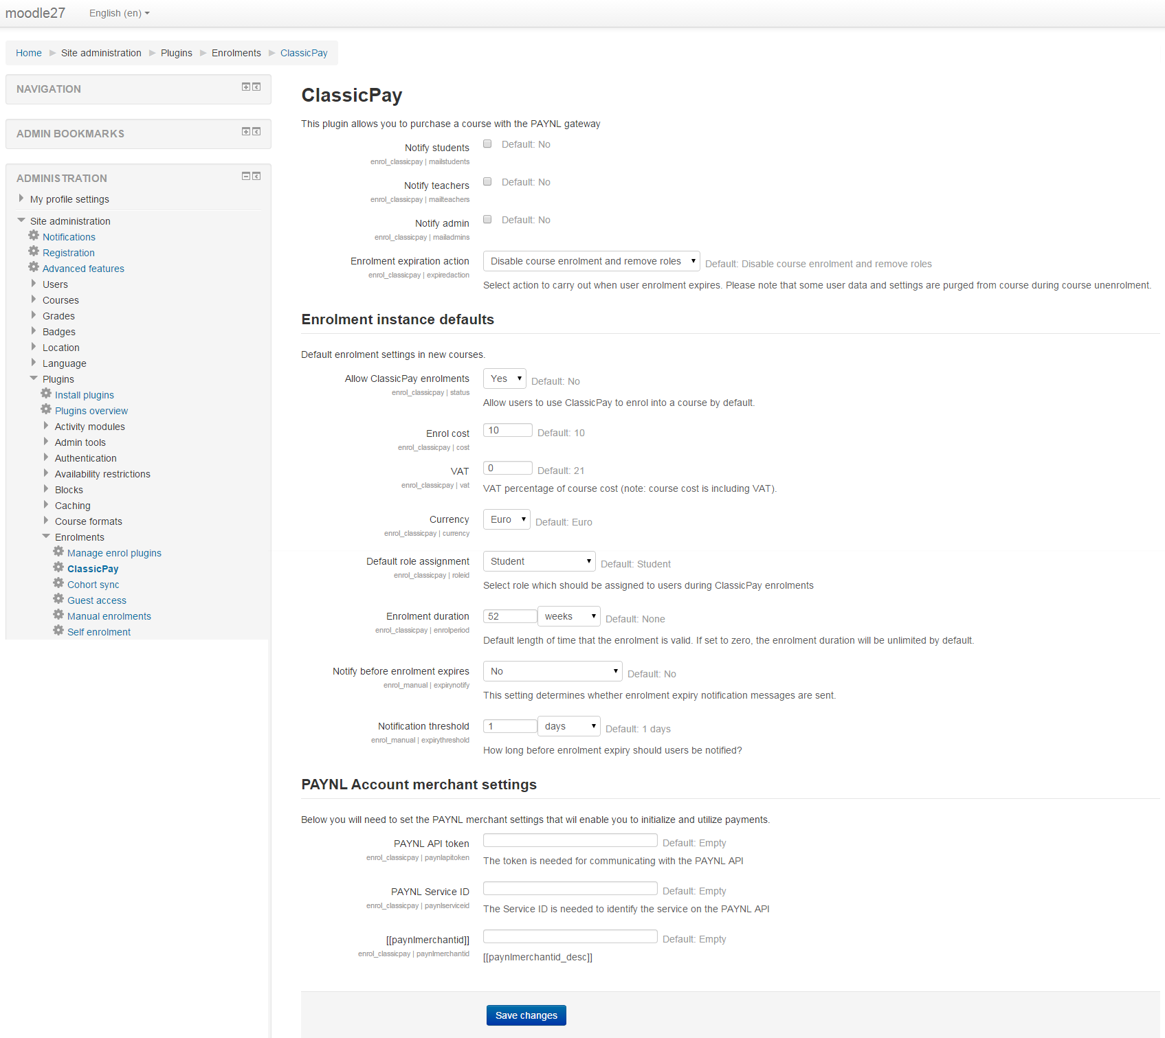Expand Blocks in the Plugins tree
Screen dimensions: 1165x1038
pyautogui.click(x=46, y=489)
